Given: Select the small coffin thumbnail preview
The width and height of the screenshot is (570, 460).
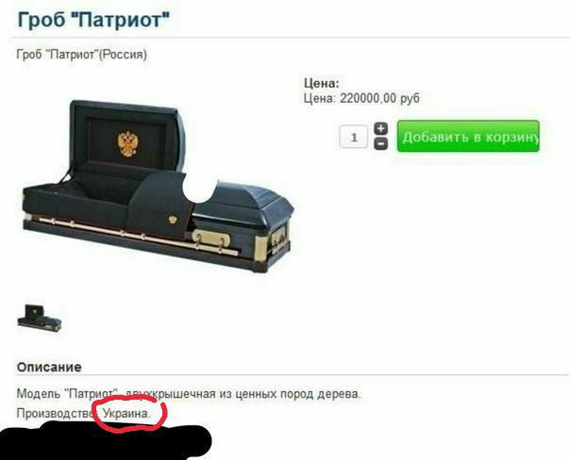Looking at the screenshot, I should pyautogui.click(x=40, y=318).
